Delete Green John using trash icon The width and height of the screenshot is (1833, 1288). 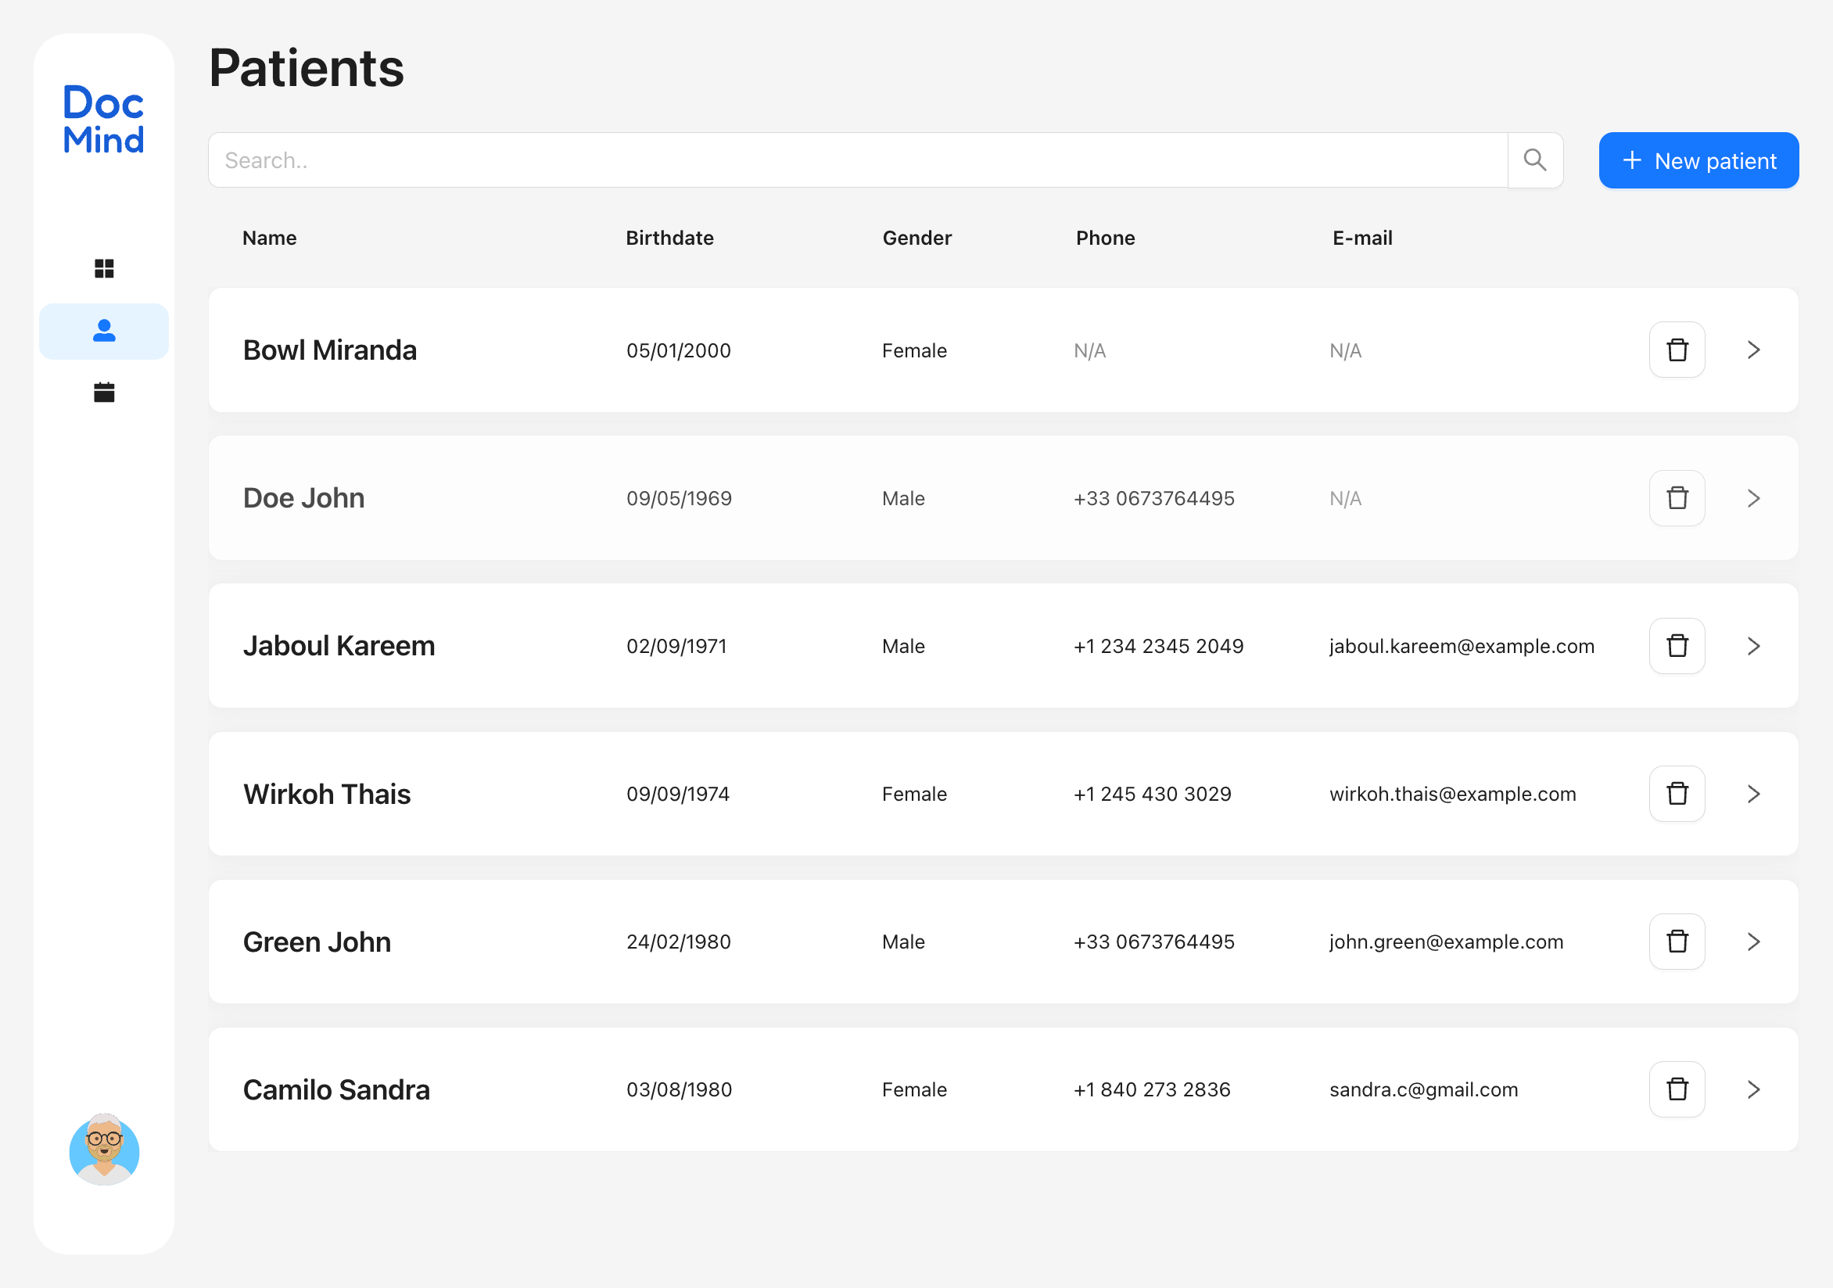1677,942
